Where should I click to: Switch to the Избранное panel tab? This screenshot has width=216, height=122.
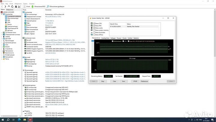(x=10, y=10)
